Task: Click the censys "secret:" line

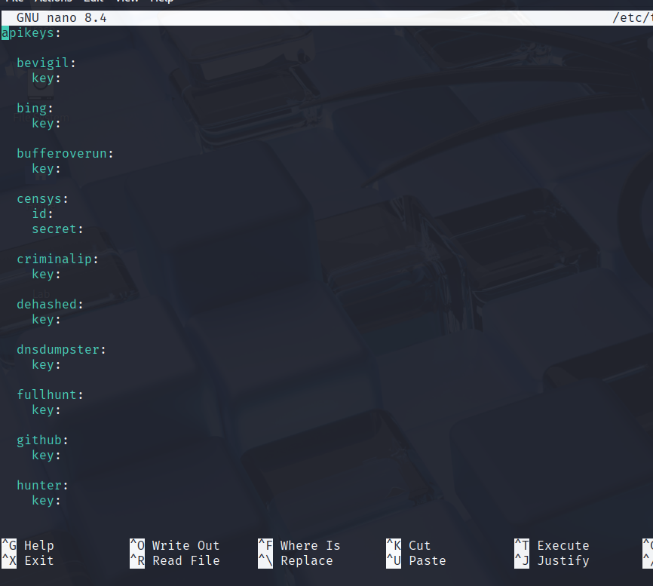Action: [x=57, y=229]
